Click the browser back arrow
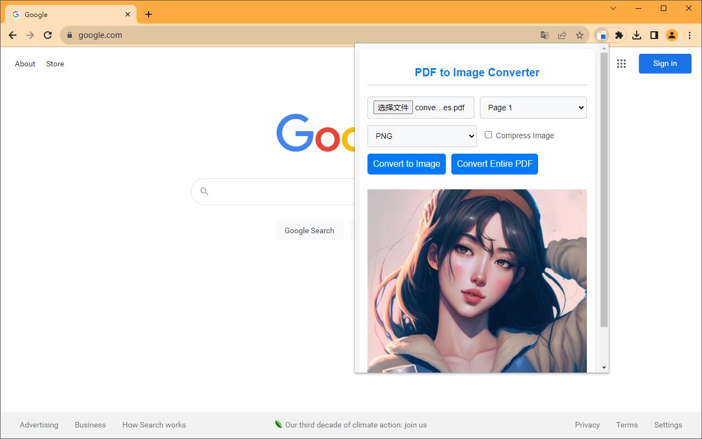702x439 pixels. (x=12, y=35)
